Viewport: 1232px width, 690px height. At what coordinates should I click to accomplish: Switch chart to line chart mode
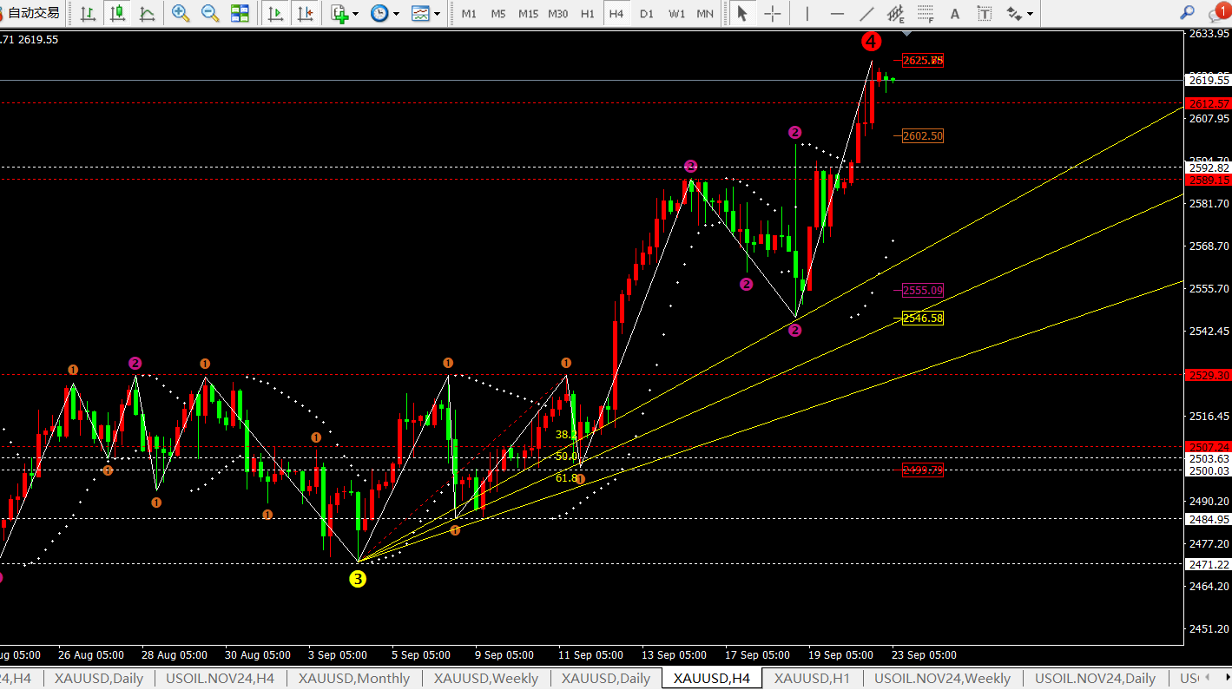click(148, 13)
